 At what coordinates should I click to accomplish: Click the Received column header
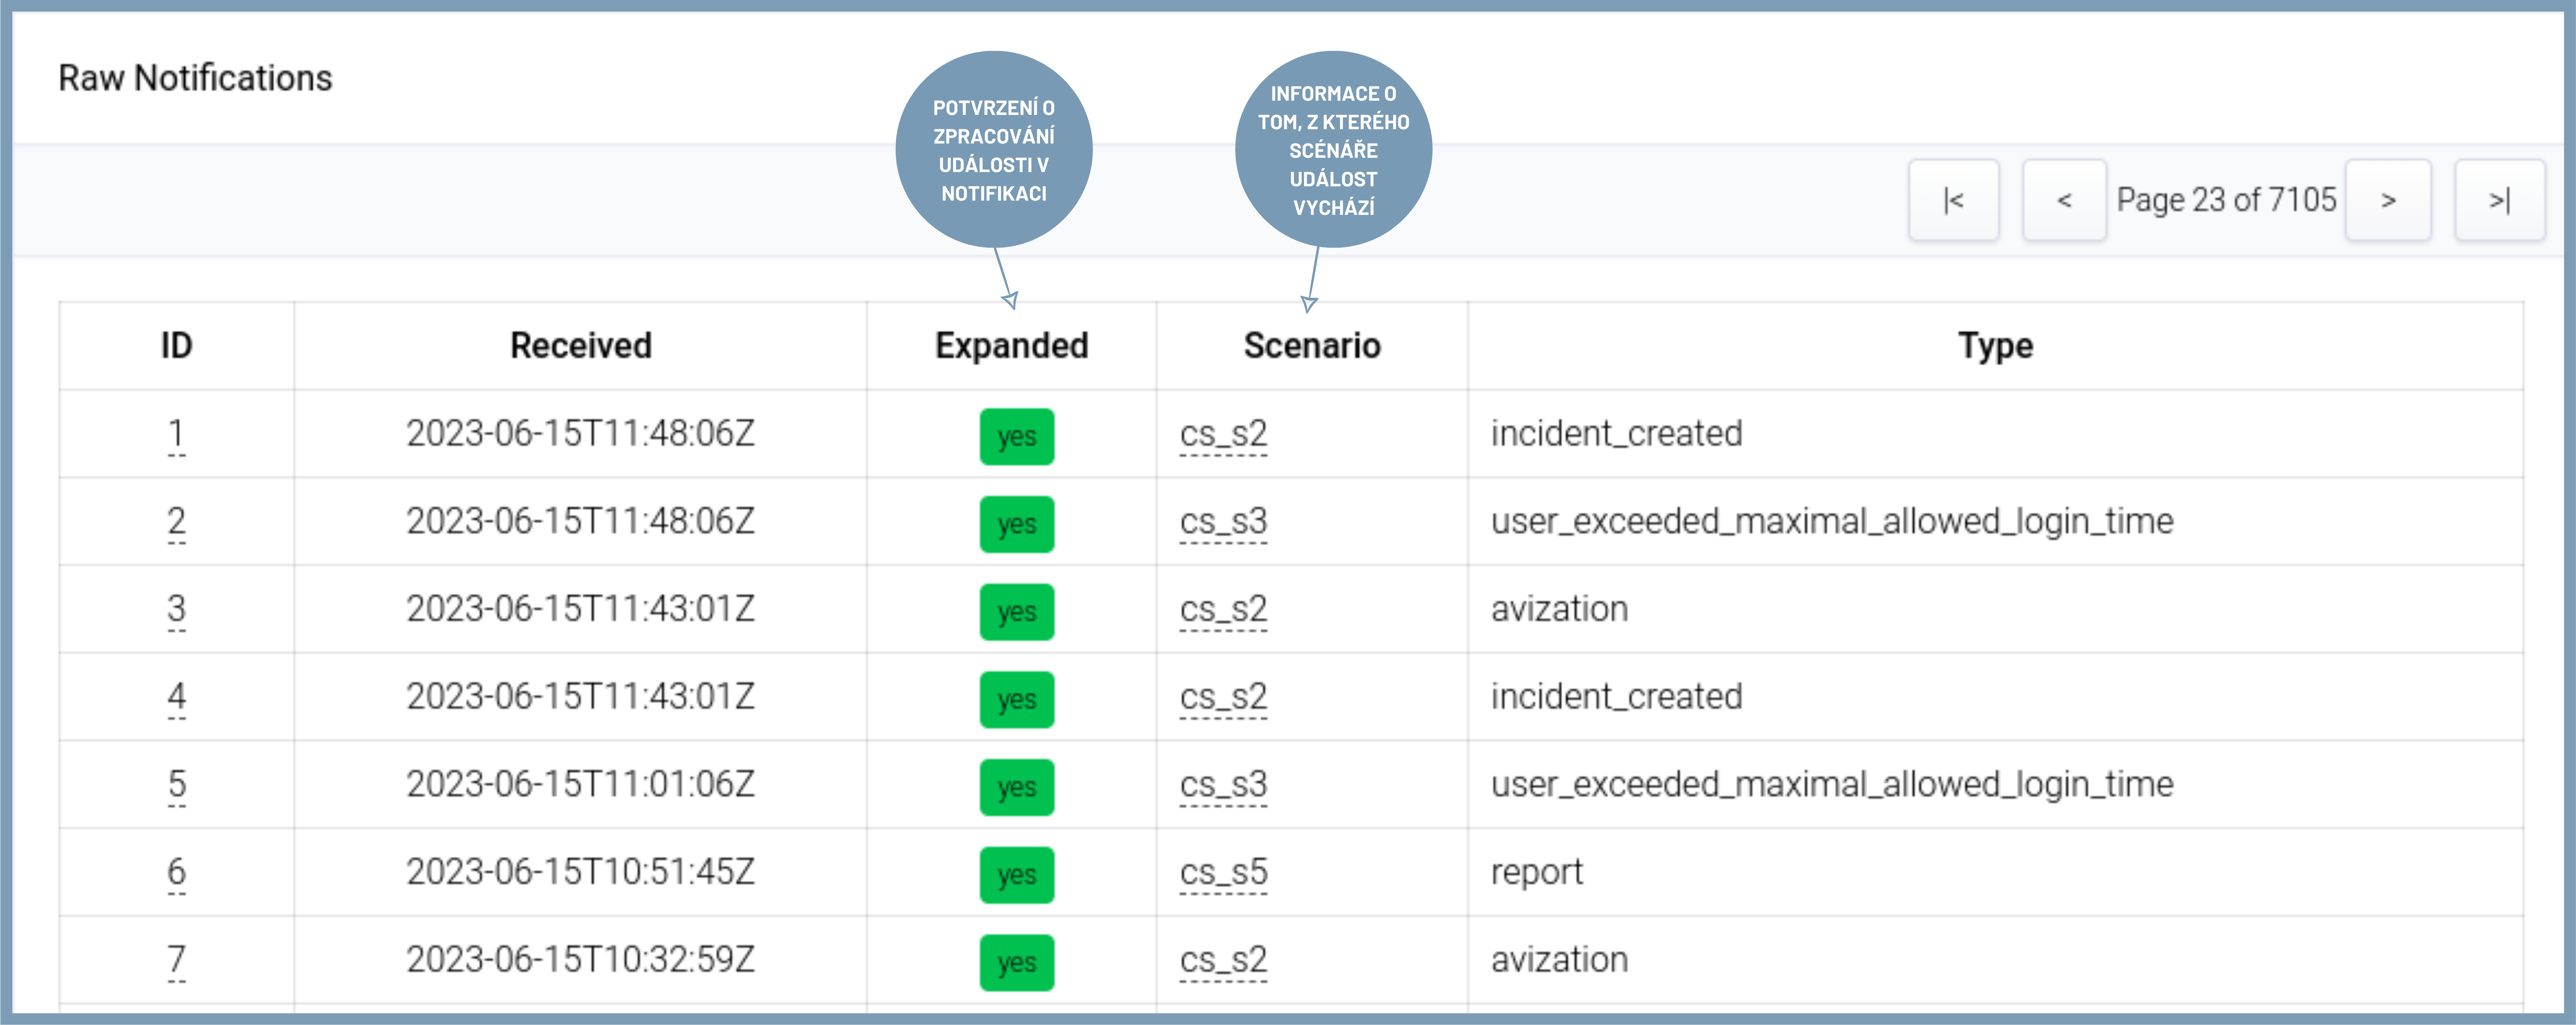(x=580, y=346)
